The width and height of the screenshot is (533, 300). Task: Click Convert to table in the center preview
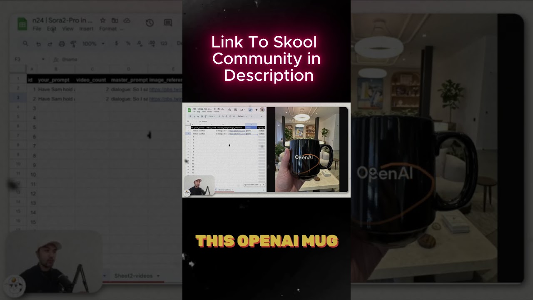(252, 185)
